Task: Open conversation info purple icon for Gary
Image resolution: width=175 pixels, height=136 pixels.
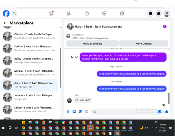Action: tap(164, 26)
